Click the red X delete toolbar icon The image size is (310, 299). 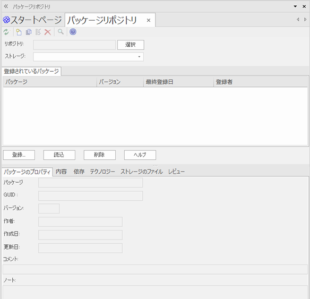coord(48,32)
